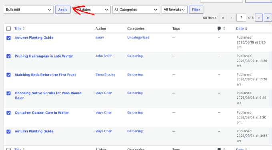Jump to the last page of posts
This screenshot has width=272, height=150.
[268, 18]
